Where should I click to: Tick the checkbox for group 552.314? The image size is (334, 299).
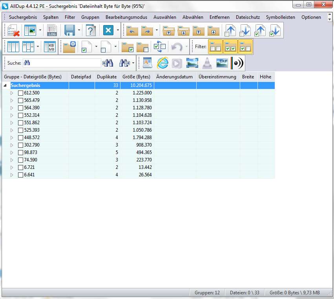pos(20,116)
